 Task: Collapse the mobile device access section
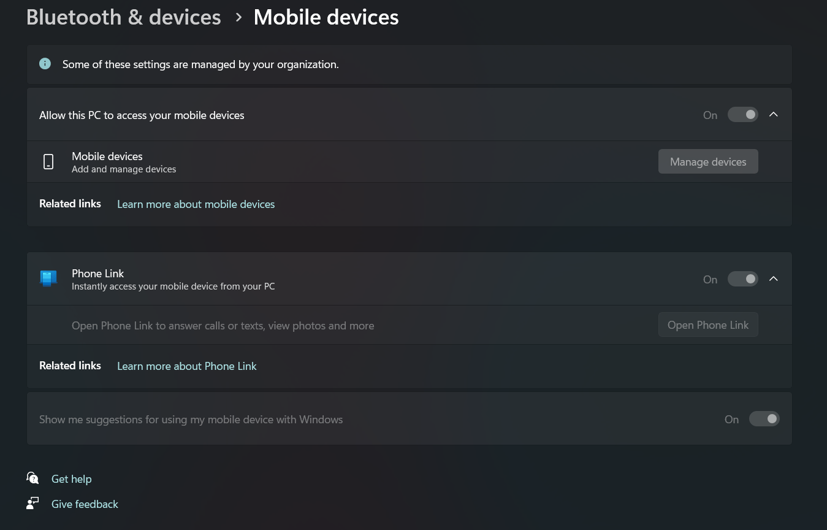point(773,114)
